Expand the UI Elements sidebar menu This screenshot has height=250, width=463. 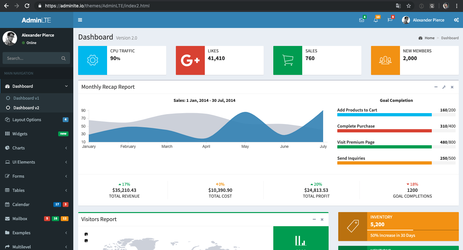[36, 162]
